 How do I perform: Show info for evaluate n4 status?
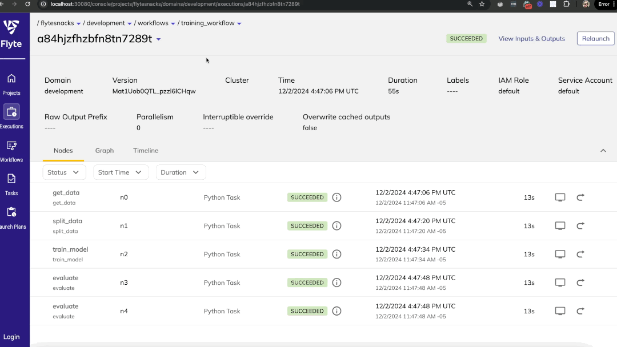[336, 311]
